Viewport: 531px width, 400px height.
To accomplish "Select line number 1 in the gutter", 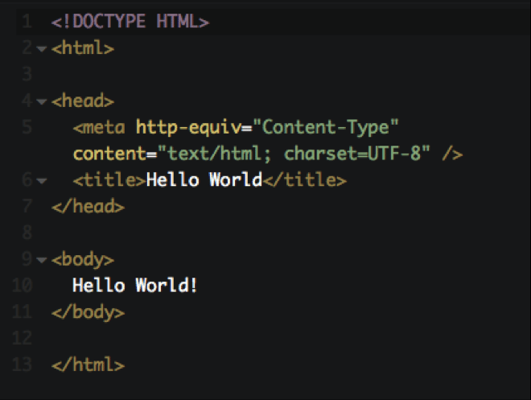I will pos(26,23).
